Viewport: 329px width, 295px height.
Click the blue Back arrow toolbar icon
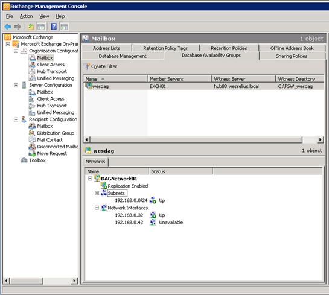click(8, 27)
